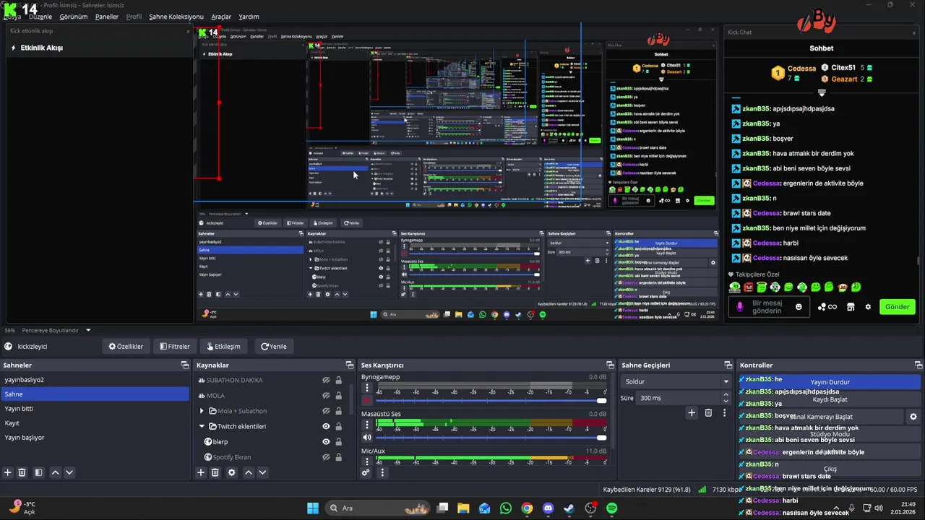The width and height of the screenshot is (925, 520).
Task: Float the Ses Karıştırıcı dock panel
Action: [x=611, y=365]
